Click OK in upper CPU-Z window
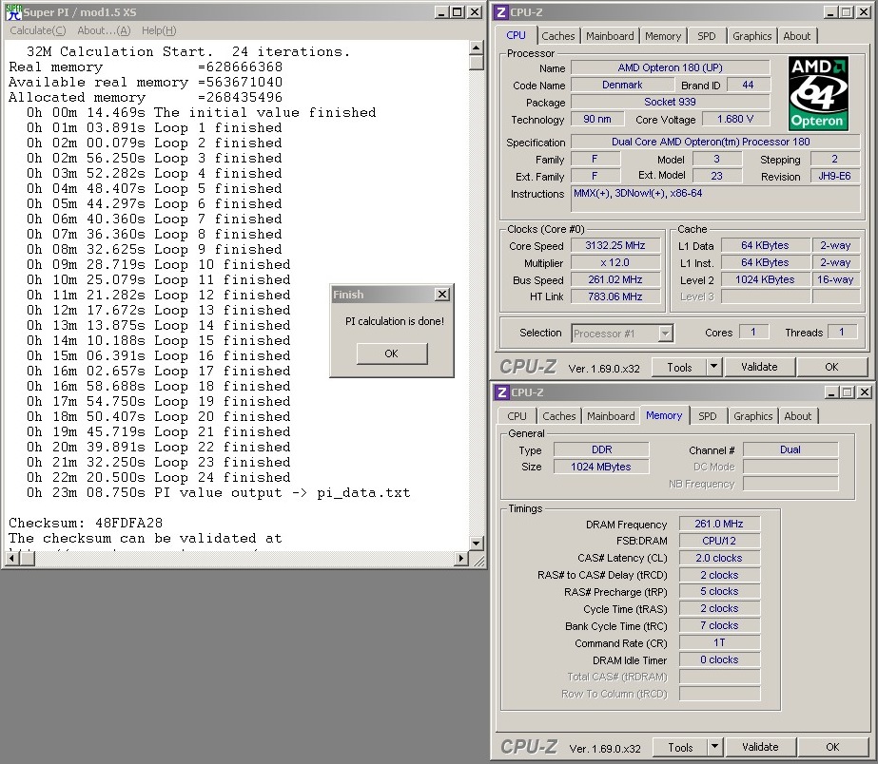Image resolution: width=878 pixels, height=764 pixels. (x=831, y=368)
